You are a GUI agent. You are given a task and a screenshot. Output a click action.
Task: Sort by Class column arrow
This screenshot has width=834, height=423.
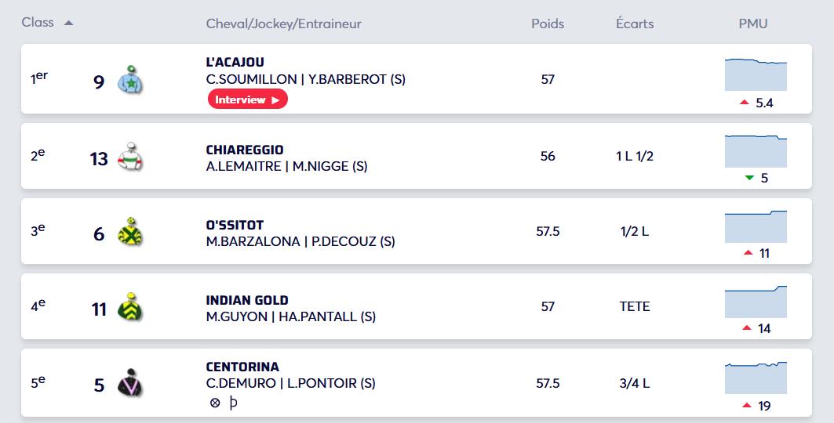pyautogui.click(x=69, y=23)
